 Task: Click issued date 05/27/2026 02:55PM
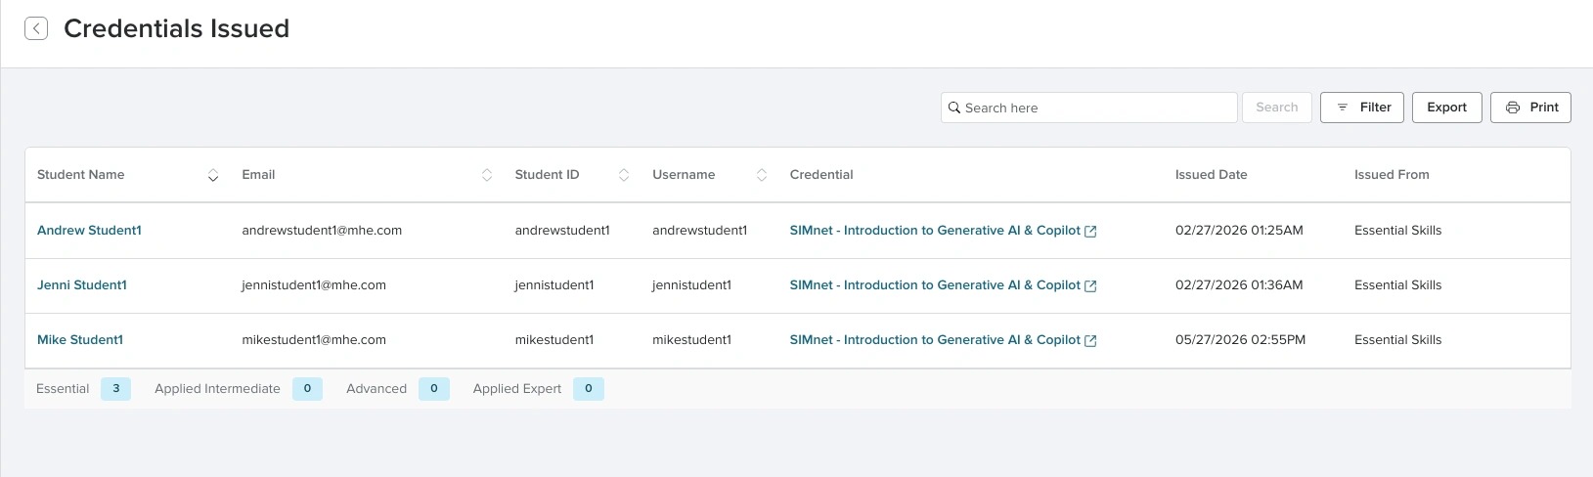pyautogui.click(x=1240, y=340)
